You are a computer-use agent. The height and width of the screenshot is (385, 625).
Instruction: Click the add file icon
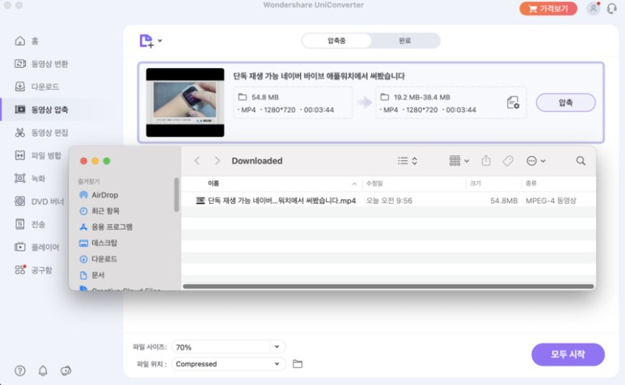point(146,40)
